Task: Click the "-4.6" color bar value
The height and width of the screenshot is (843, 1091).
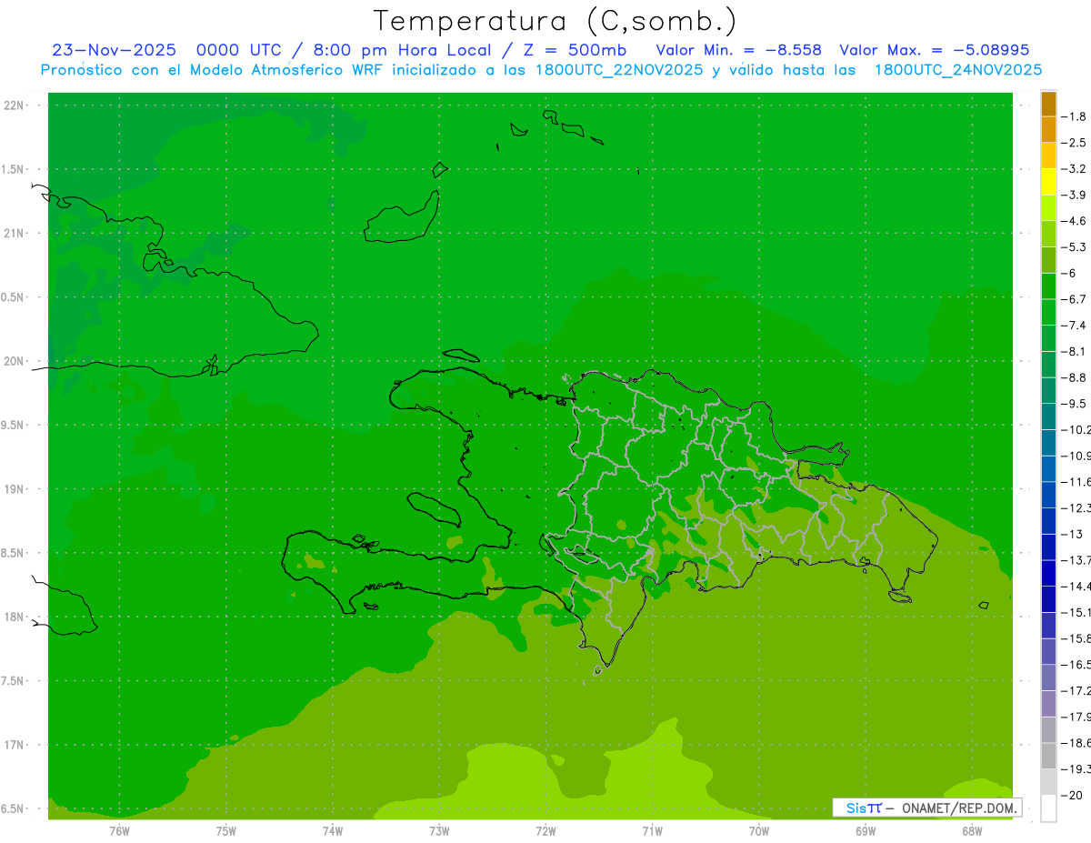Action: (x=1075, y=221)
